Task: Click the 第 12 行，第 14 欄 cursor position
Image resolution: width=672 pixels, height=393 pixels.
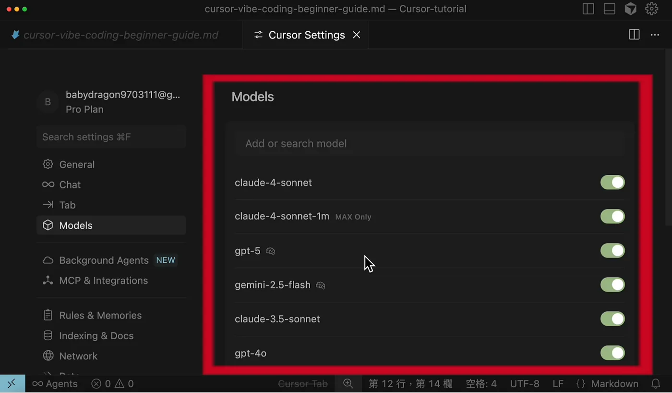Action: (410, 384)
